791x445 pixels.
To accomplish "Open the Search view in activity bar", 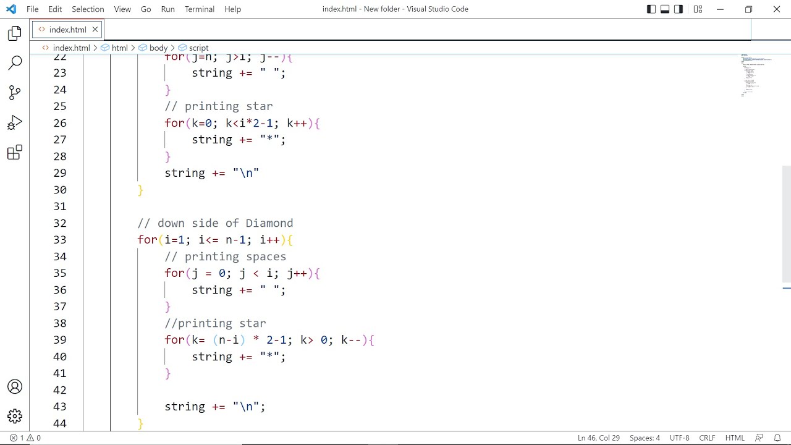I will [15, 63].
